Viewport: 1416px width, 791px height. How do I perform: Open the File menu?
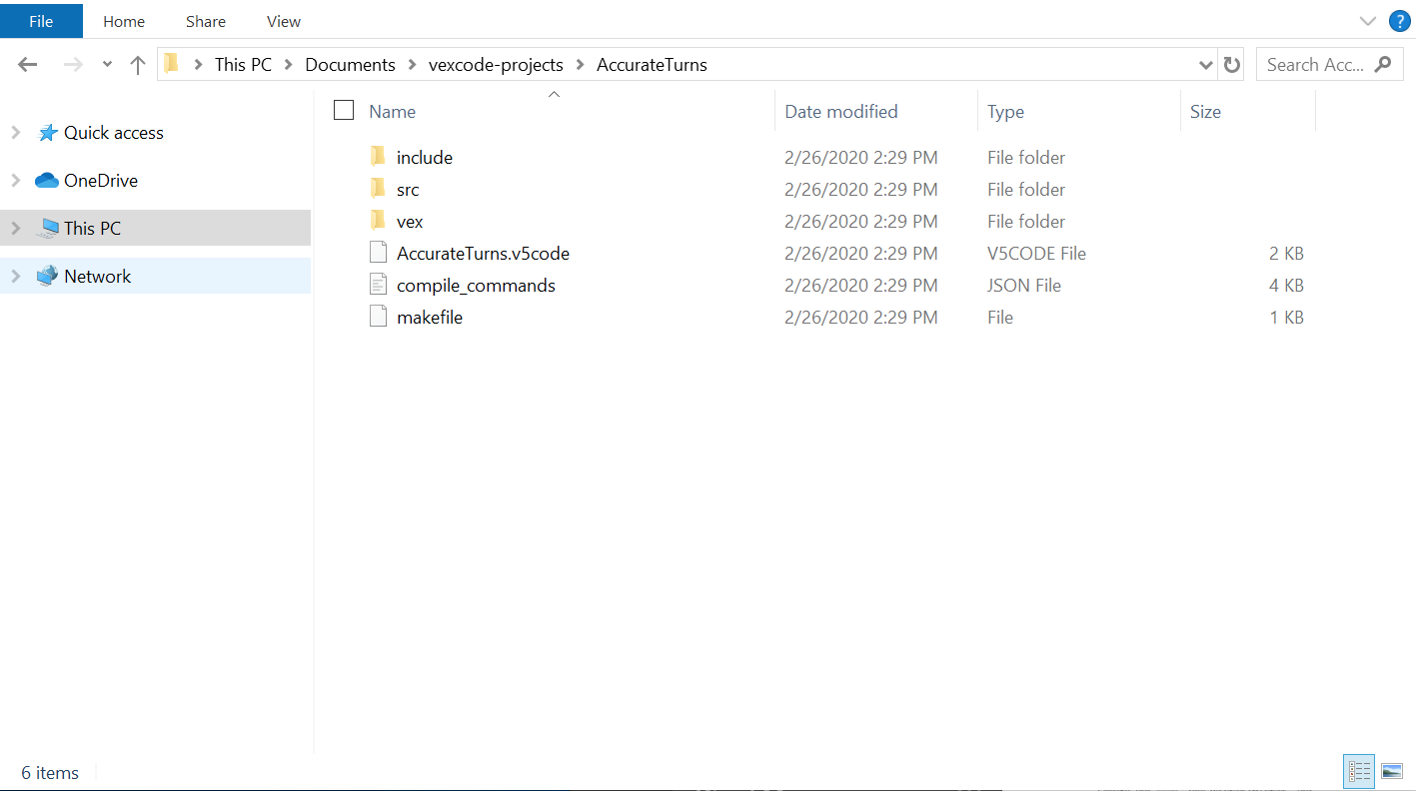coord(41,20)
